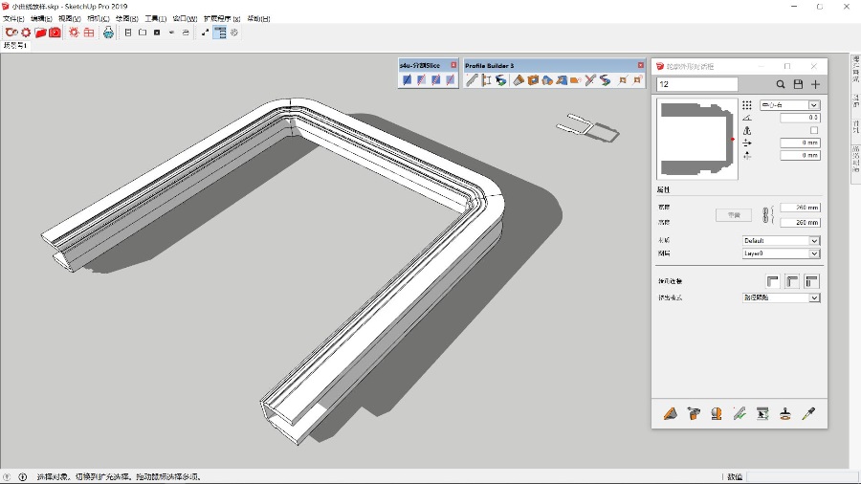Click the save disk icon in profile dialog
The width and height of the screenshot is (861, 484).
(x=798, y=84)
